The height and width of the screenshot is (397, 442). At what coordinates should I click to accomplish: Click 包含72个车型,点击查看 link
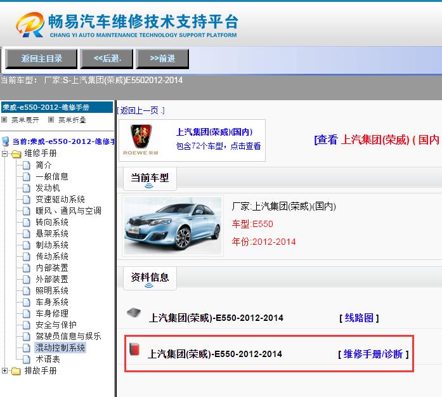218,146
